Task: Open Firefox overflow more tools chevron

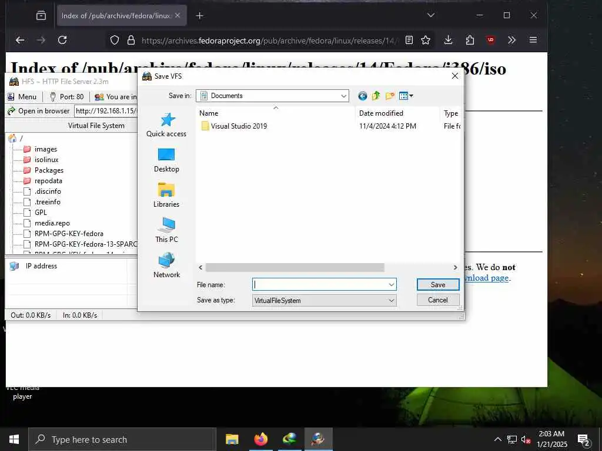Action: click(x=511, y=40)
